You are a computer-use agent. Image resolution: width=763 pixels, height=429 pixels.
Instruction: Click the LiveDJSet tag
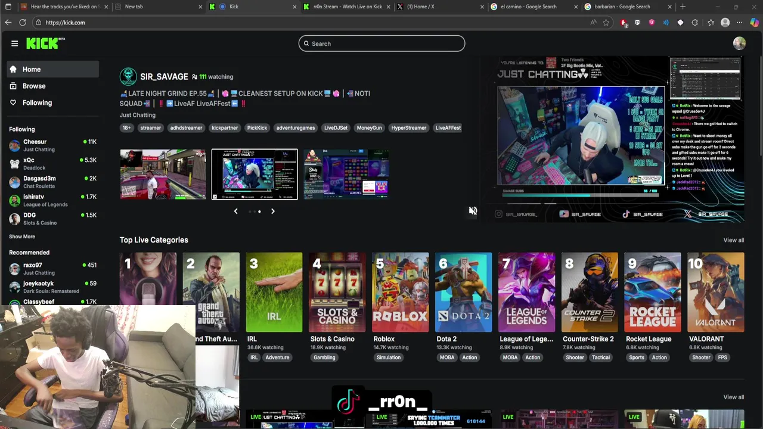click(336, 128)
